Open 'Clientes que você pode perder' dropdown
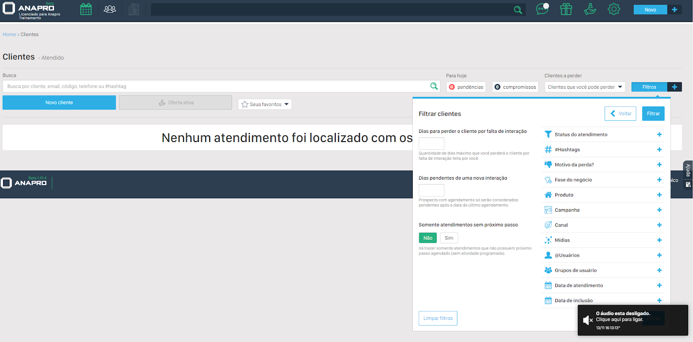This screenshot has width=693, height=342. click(x=585, y=87)
